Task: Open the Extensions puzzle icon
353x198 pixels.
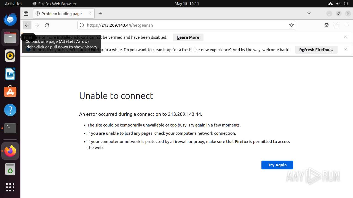Action: tap(336, 25)
